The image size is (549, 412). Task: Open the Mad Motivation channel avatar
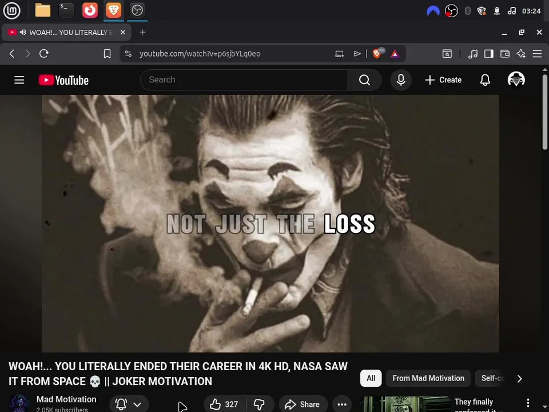pos(19,403)
